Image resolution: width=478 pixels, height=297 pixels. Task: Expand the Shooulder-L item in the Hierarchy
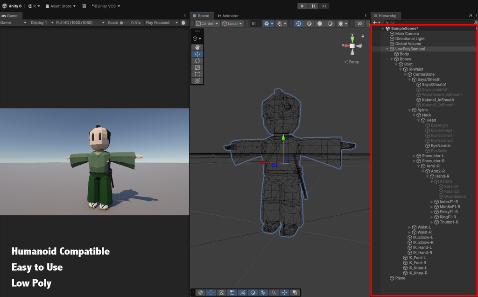pos(414,155)
